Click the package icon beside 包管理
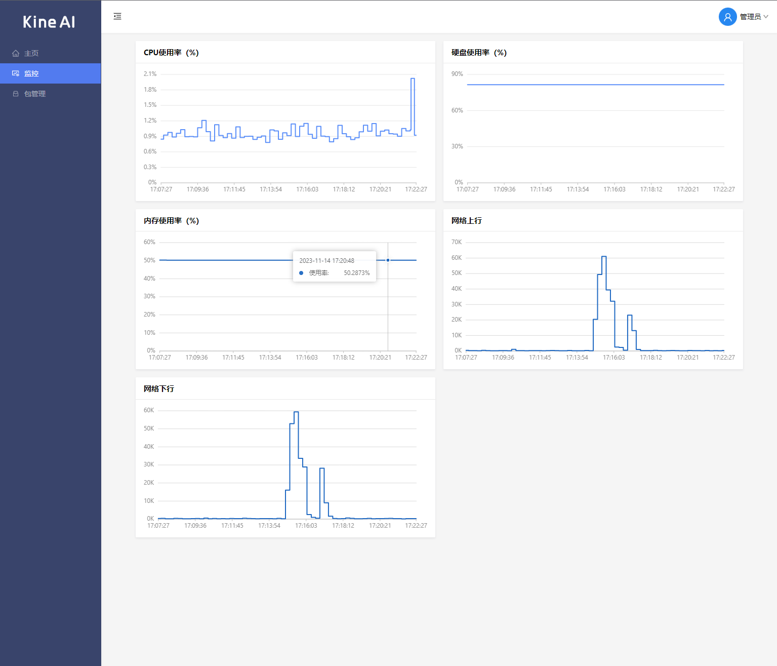 click(x=16, y=94)
